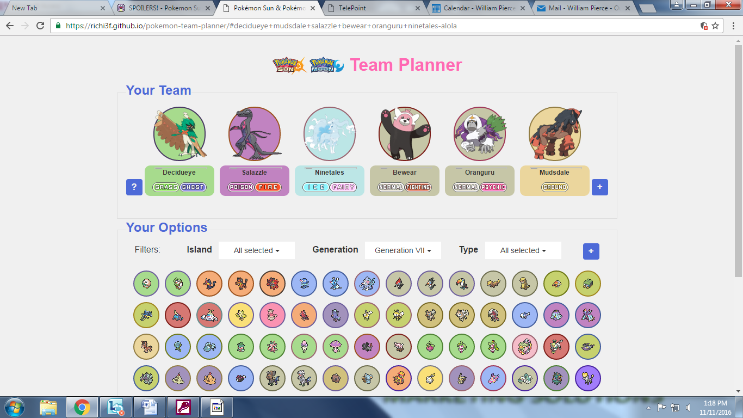Viewport: 743px width, 418px height.
Task: Pick Mudbray in the options grid
Action: (x=146, y=347)
